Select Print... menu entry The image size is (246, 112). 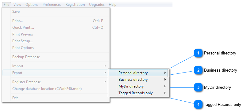point(56,21)
